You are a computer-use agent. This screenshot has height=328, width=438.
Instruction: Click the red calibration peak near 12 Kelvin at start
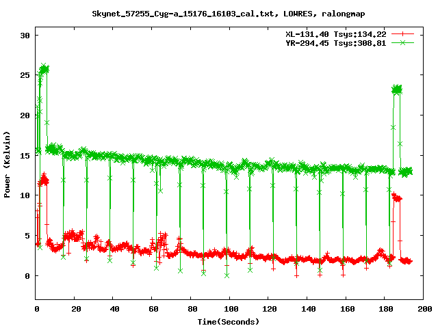coord(44,180)
